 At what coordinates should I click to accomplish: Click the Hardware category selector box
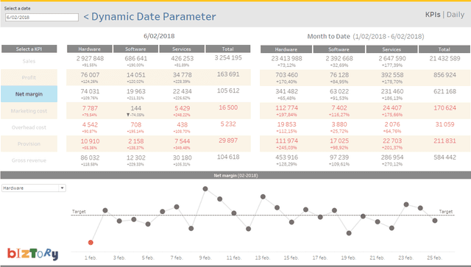(x=34, y=188)
